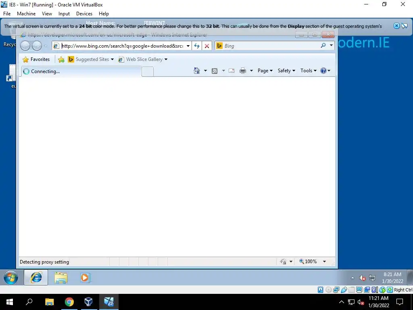Dismiss the color mode notification with X icon
The image size is (413, 310).
pos(397,25)
